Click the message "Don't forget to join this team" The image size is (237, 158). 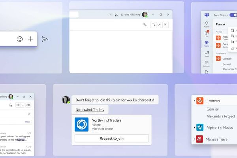pyautogui.click(x=115, y=100)
